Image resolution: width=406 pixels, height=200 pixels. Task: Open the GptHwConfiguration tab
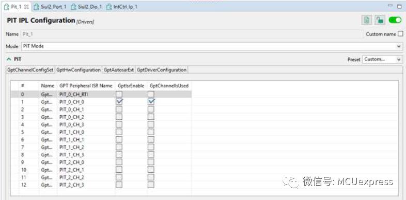(79, 70)
